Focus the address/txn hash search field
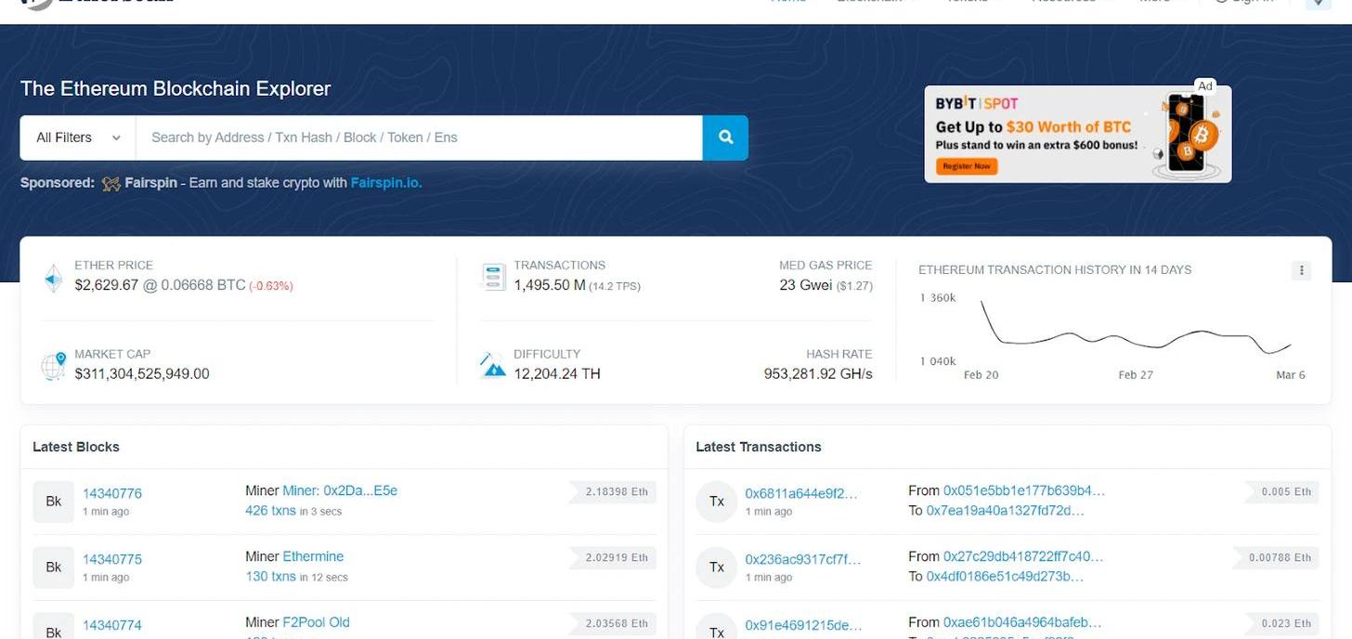Viewport: 1352px width, 639px height. [x=418, y=137]
